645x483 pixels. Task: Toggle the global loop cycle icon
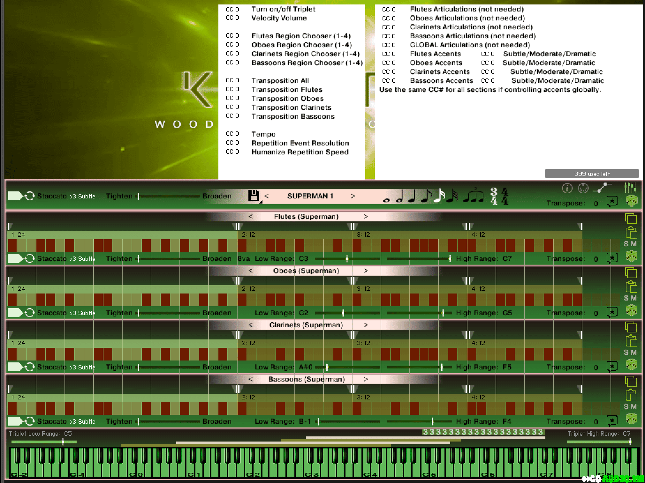[x=30, y=196]
